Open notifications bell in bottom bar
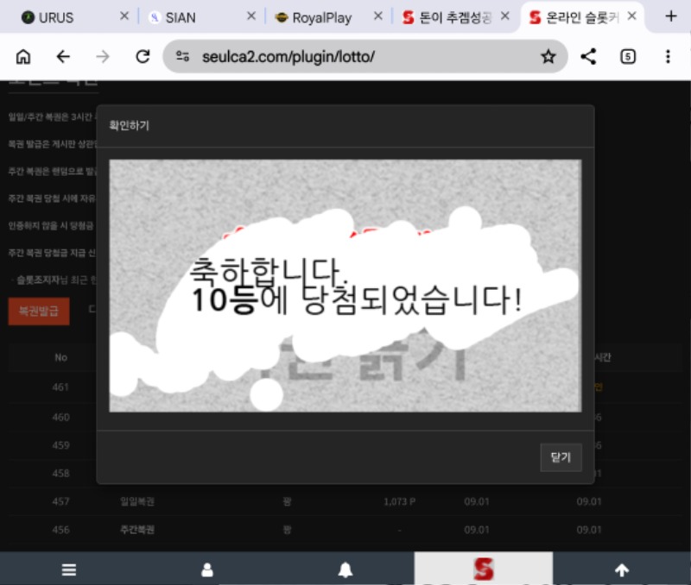Image resolution: width=691 pixels, height=585 pixels. pyautogui.click(x=345, y=569)
